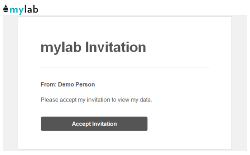This screenshot has width=250, height=155.
Task: Click the "my" portion of the logo
Action: (x=16, y=10)
